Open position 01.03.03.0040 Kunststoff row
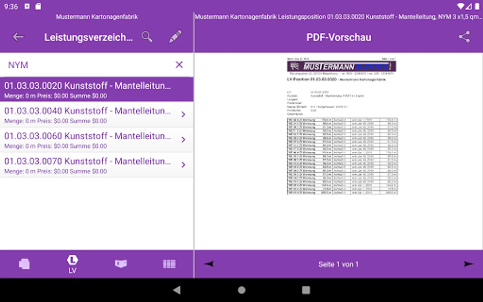Image resolution: width=483 pixels, height=302 pixels. pos(97,115)
